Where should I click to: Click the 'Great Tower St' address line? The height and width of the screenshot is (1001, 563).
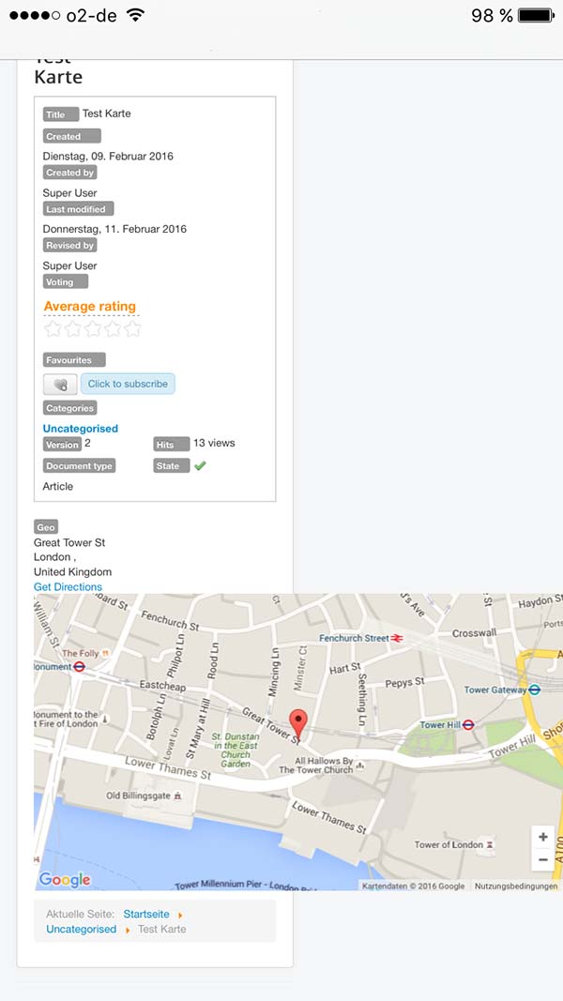(x=69, y=542)
